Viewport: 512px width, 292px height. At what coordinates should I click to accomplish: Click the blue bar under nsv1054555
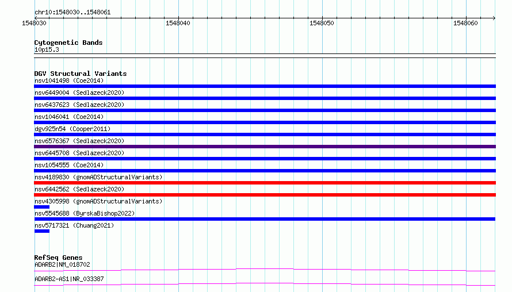pos(265,171)
